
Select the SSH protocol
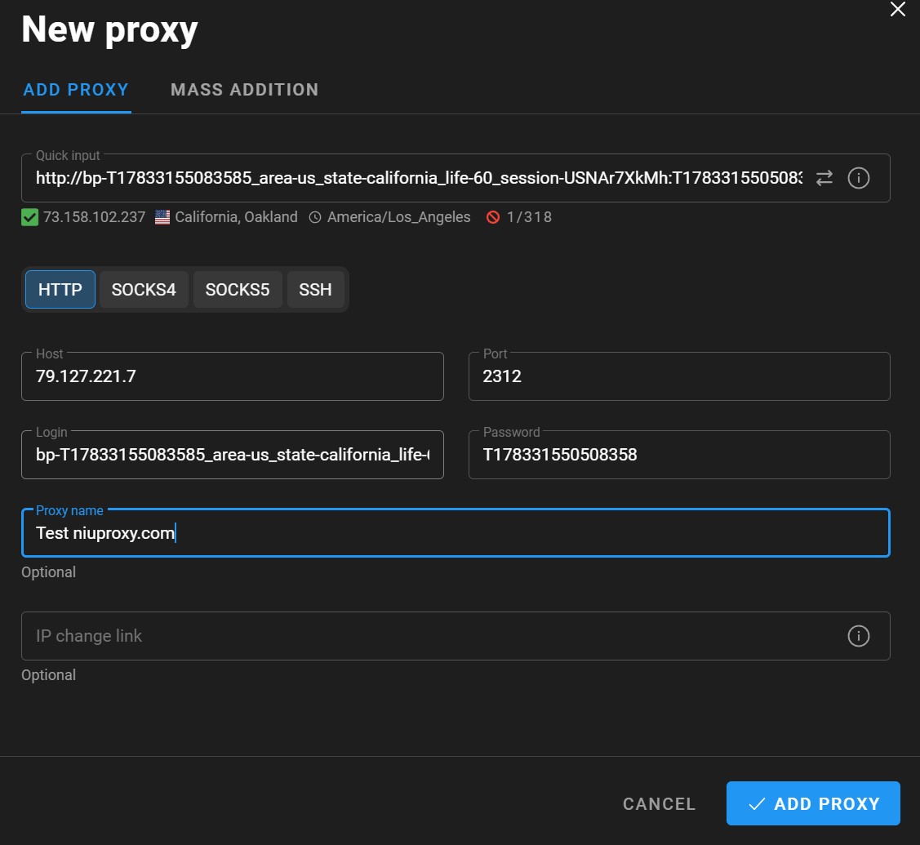[315, 289]
